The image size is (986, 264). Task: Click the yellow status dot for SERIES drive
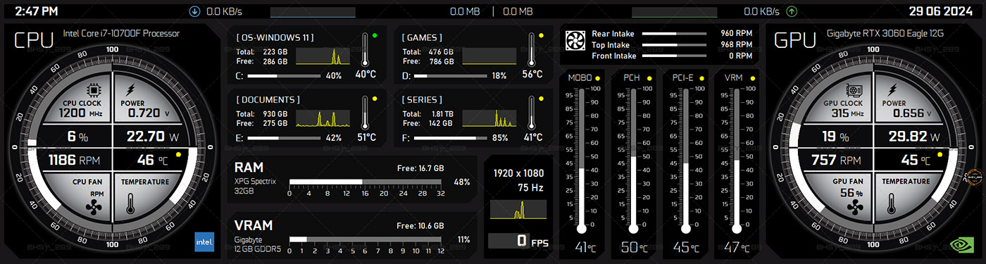[x=541, y=99]
